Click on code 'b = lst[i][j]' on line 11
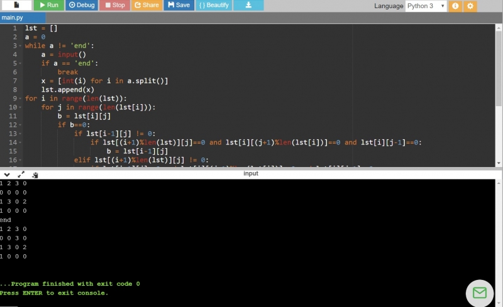Screen dimensions: 503x307 tap(84, 116)
